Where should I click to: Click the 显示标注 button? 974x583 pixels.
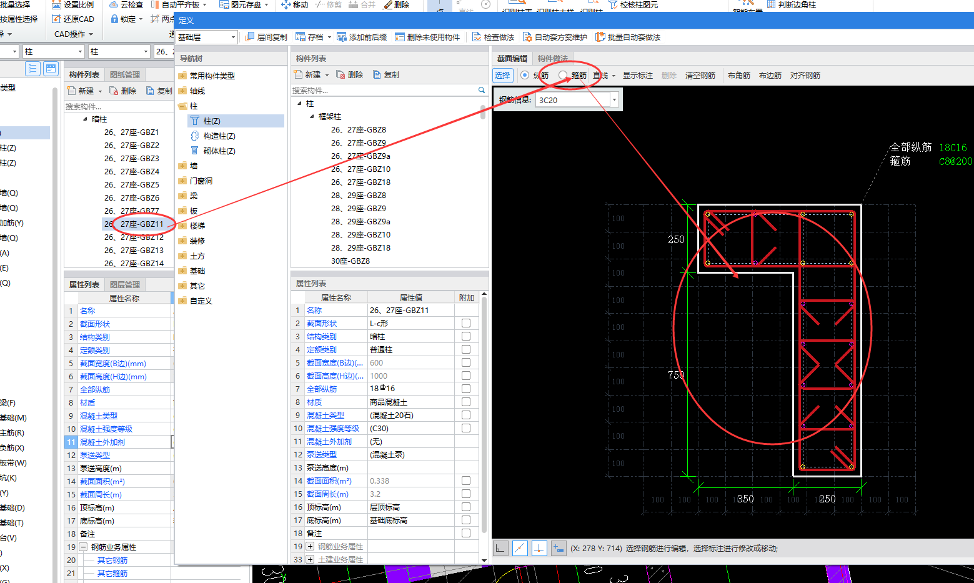pyautogui.click(x=638, y=75)
